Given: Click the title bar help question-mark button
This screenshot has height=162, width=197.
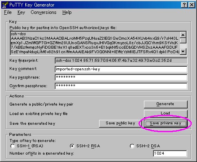Looking at the screenshot, I should [x=184, y=5].
